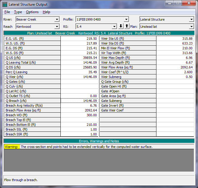Viewport: 198px width, 188px height.
Task: Open the Help menu
Action: (46, 12)
